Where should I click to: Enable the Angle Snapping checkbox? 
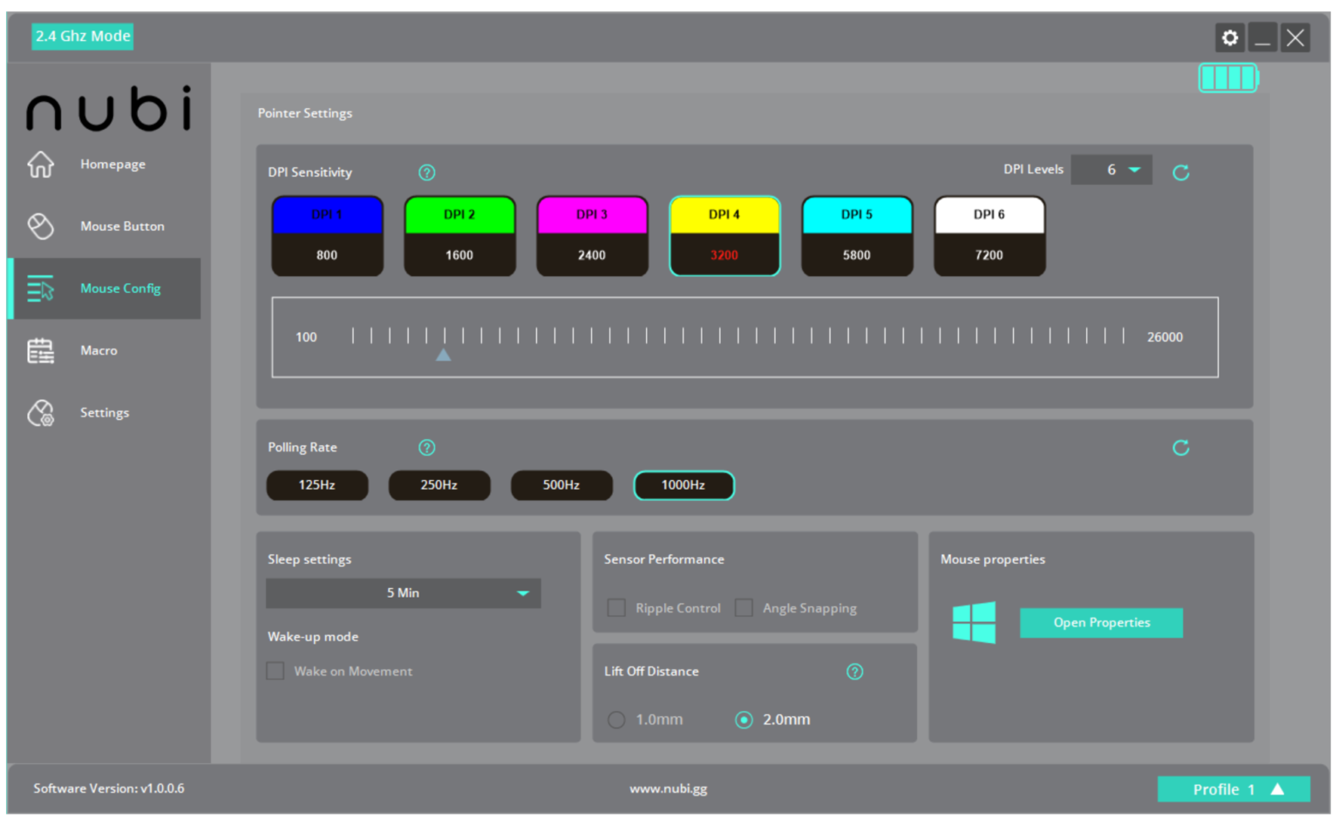click(x=744, y=608)
